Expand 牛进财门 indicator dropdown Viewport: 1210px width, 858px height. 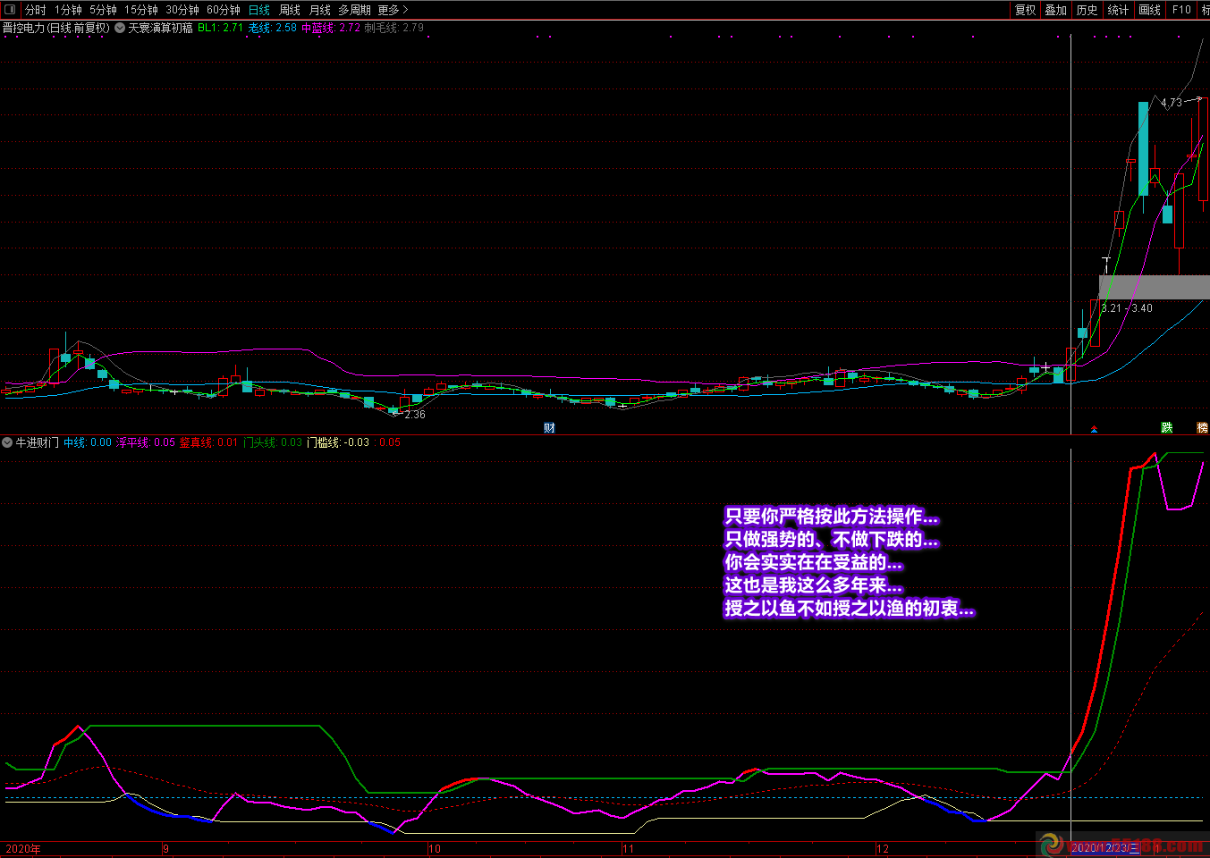tap(7, 442)
